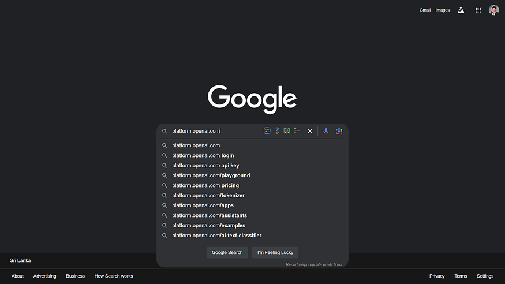Open Images link
This screenshot has height=284, width=505.
(x=443, y=10)
